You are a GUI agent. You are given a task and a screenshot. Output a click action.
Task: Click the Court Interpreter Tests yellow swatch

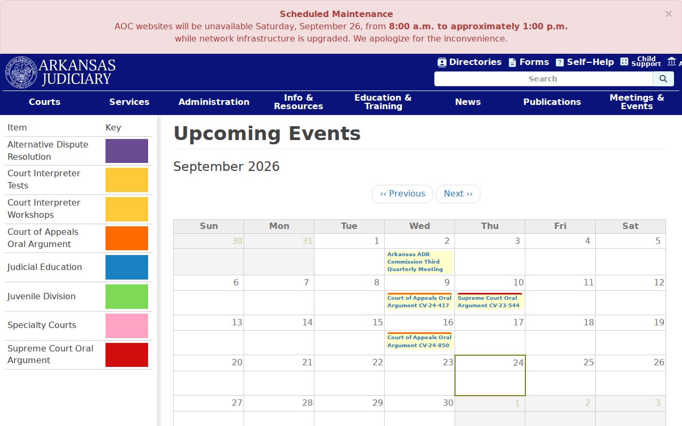click(x=127, y=180)
